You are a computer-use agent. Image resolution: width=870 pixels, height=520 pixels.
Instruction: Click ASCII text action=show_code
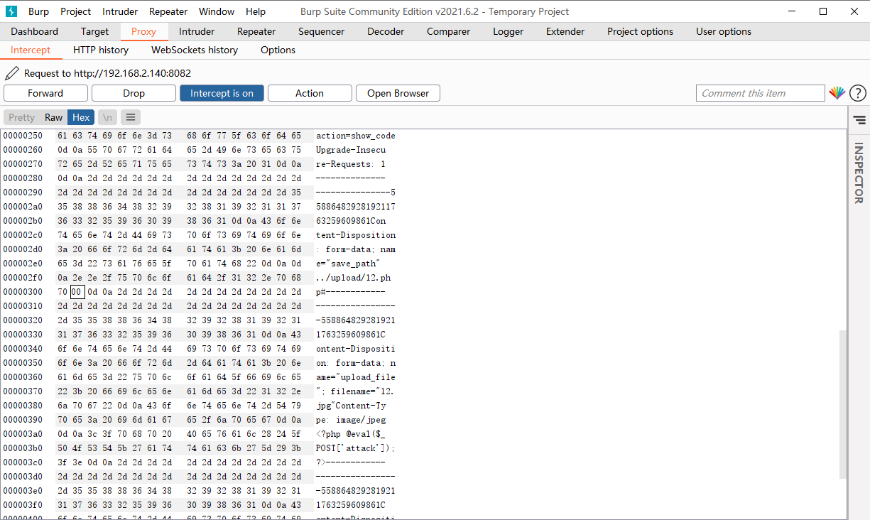(x=356, y=135)
